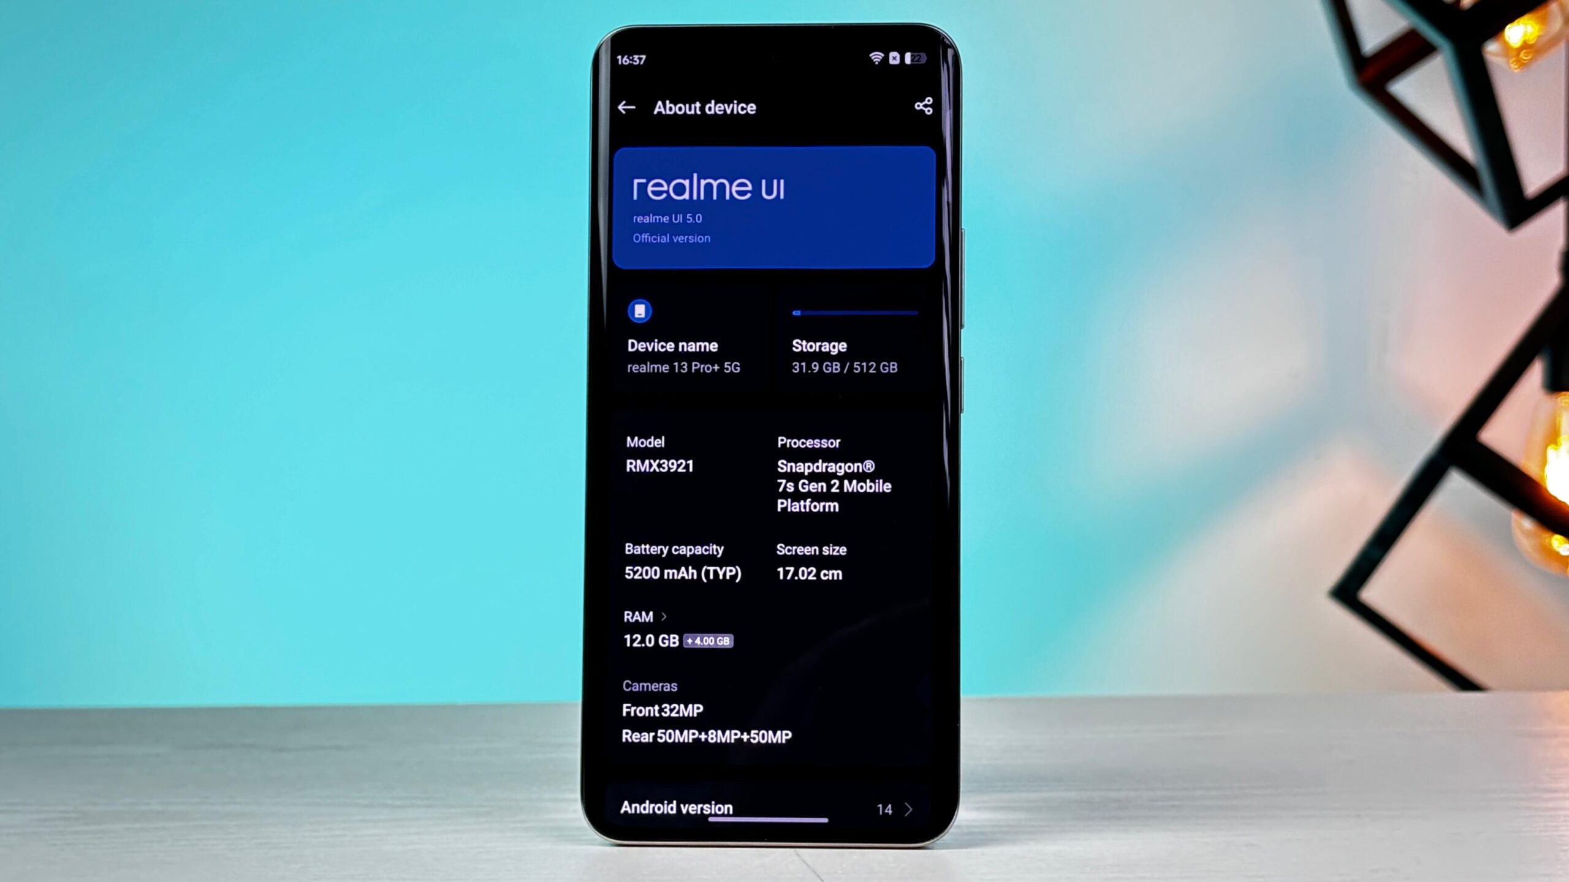Image resolution: width=1569 pixels, height=882 pixels.
Task: Tap the model number RMX3921
Action: (659, 466)
